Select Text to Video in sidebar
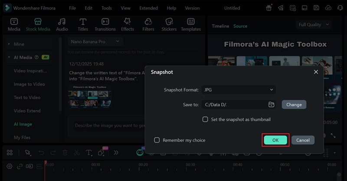The height and width of the screenshot is (181, 347). click(27, 97)
